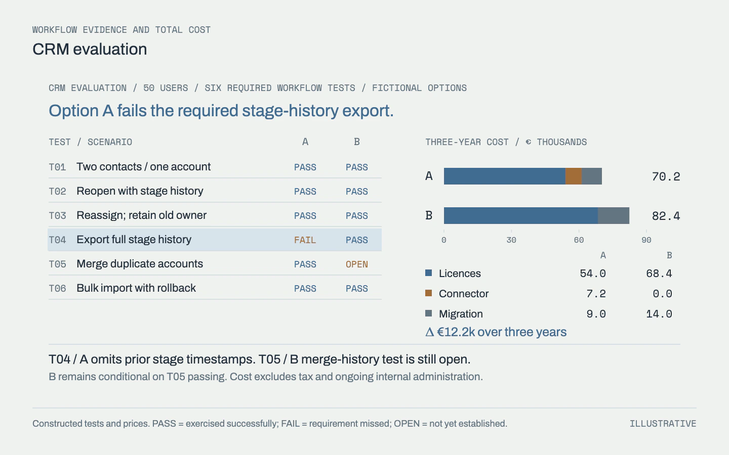Click the 0.0 Connector cost for B
This screenshot has width=729, height=455.
662,294
